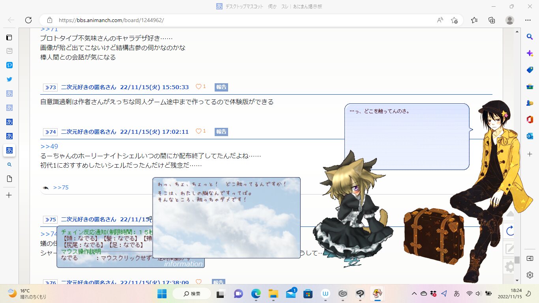Open Edge sidebar Search
The width and height of the screenshot is (539, 303).
530,37
